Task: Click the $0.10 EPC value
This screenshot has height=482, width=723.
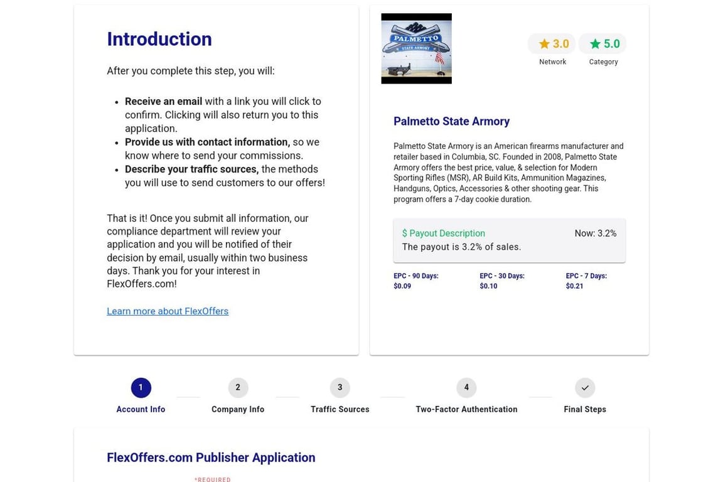Action: 488,286
